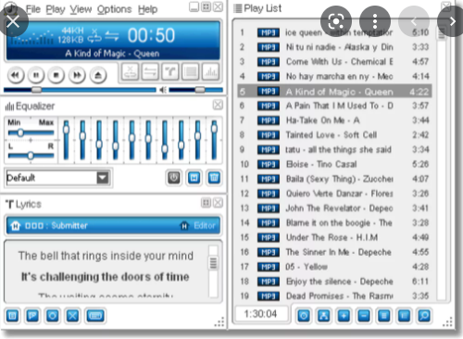Click the playlist list icon button
The width and height of the screenshot is (463, 339).
pos(384,316)
